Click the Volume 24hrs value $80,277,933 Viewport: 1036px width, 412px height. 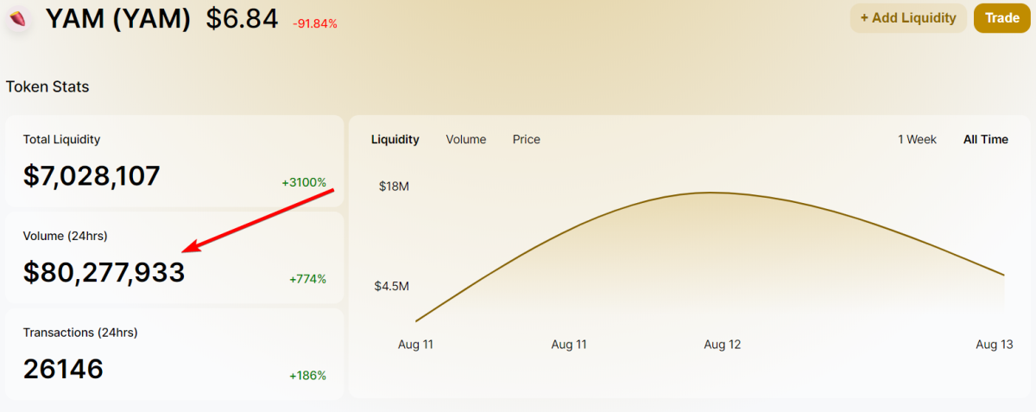point(104,273)
